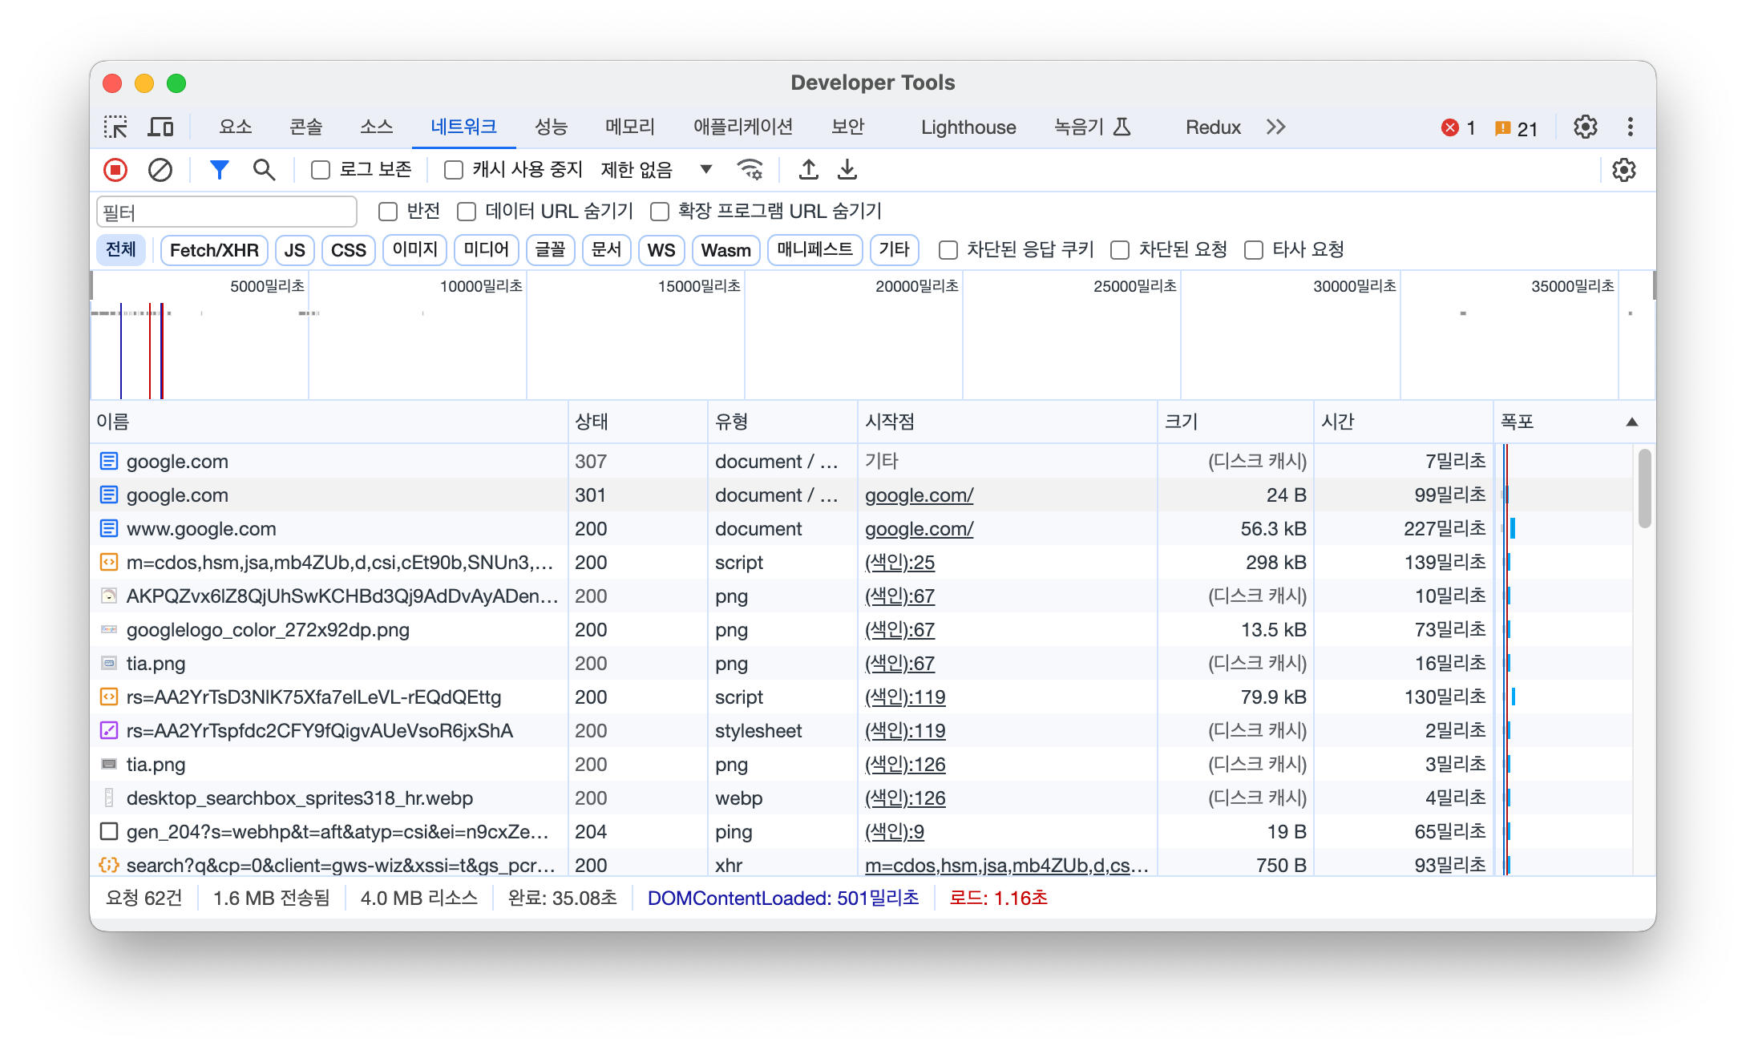The width and height of the screenshot is (1746, 1050).
Task: Toggle the filter funnel icon
Action: click(219, 170)
